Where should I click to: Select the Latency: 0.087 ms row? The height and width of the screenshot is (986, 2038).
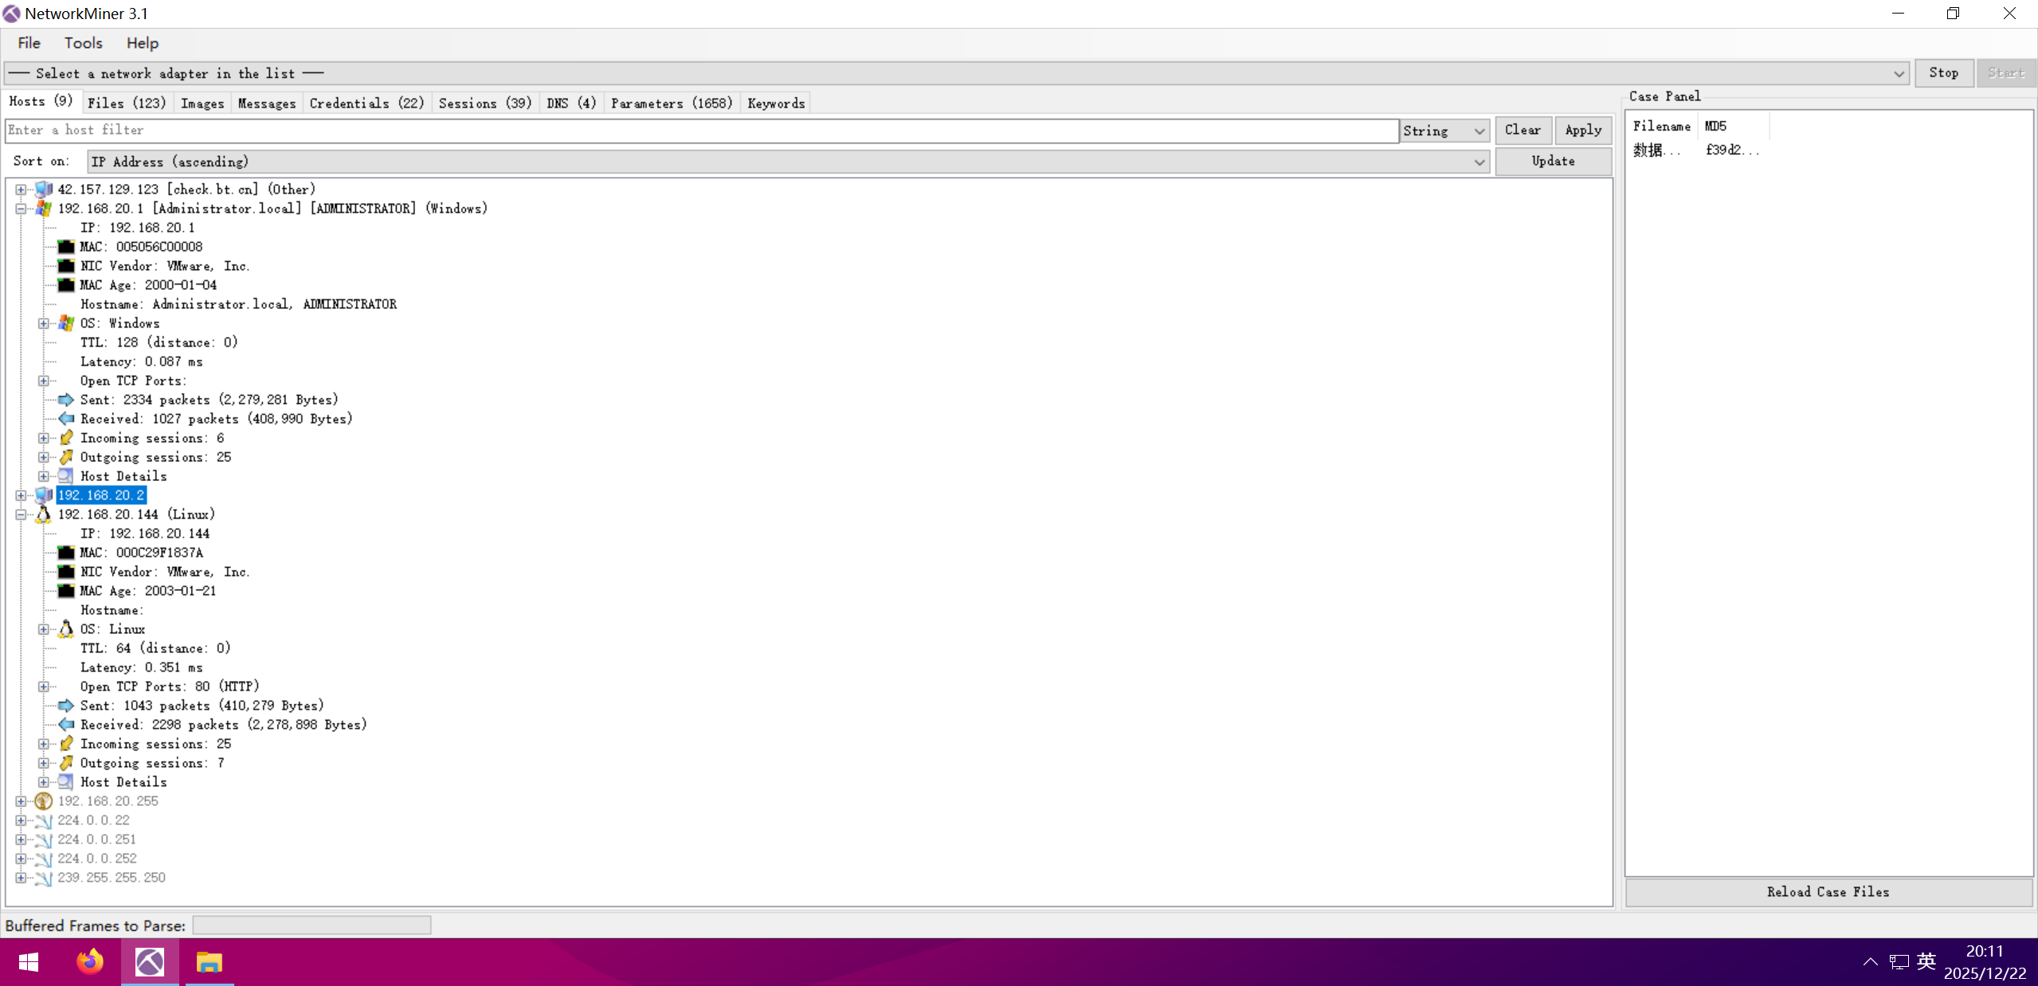(x=141, y=362)
